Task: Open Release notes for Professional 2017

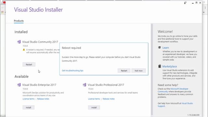Action: click(109, 99)
